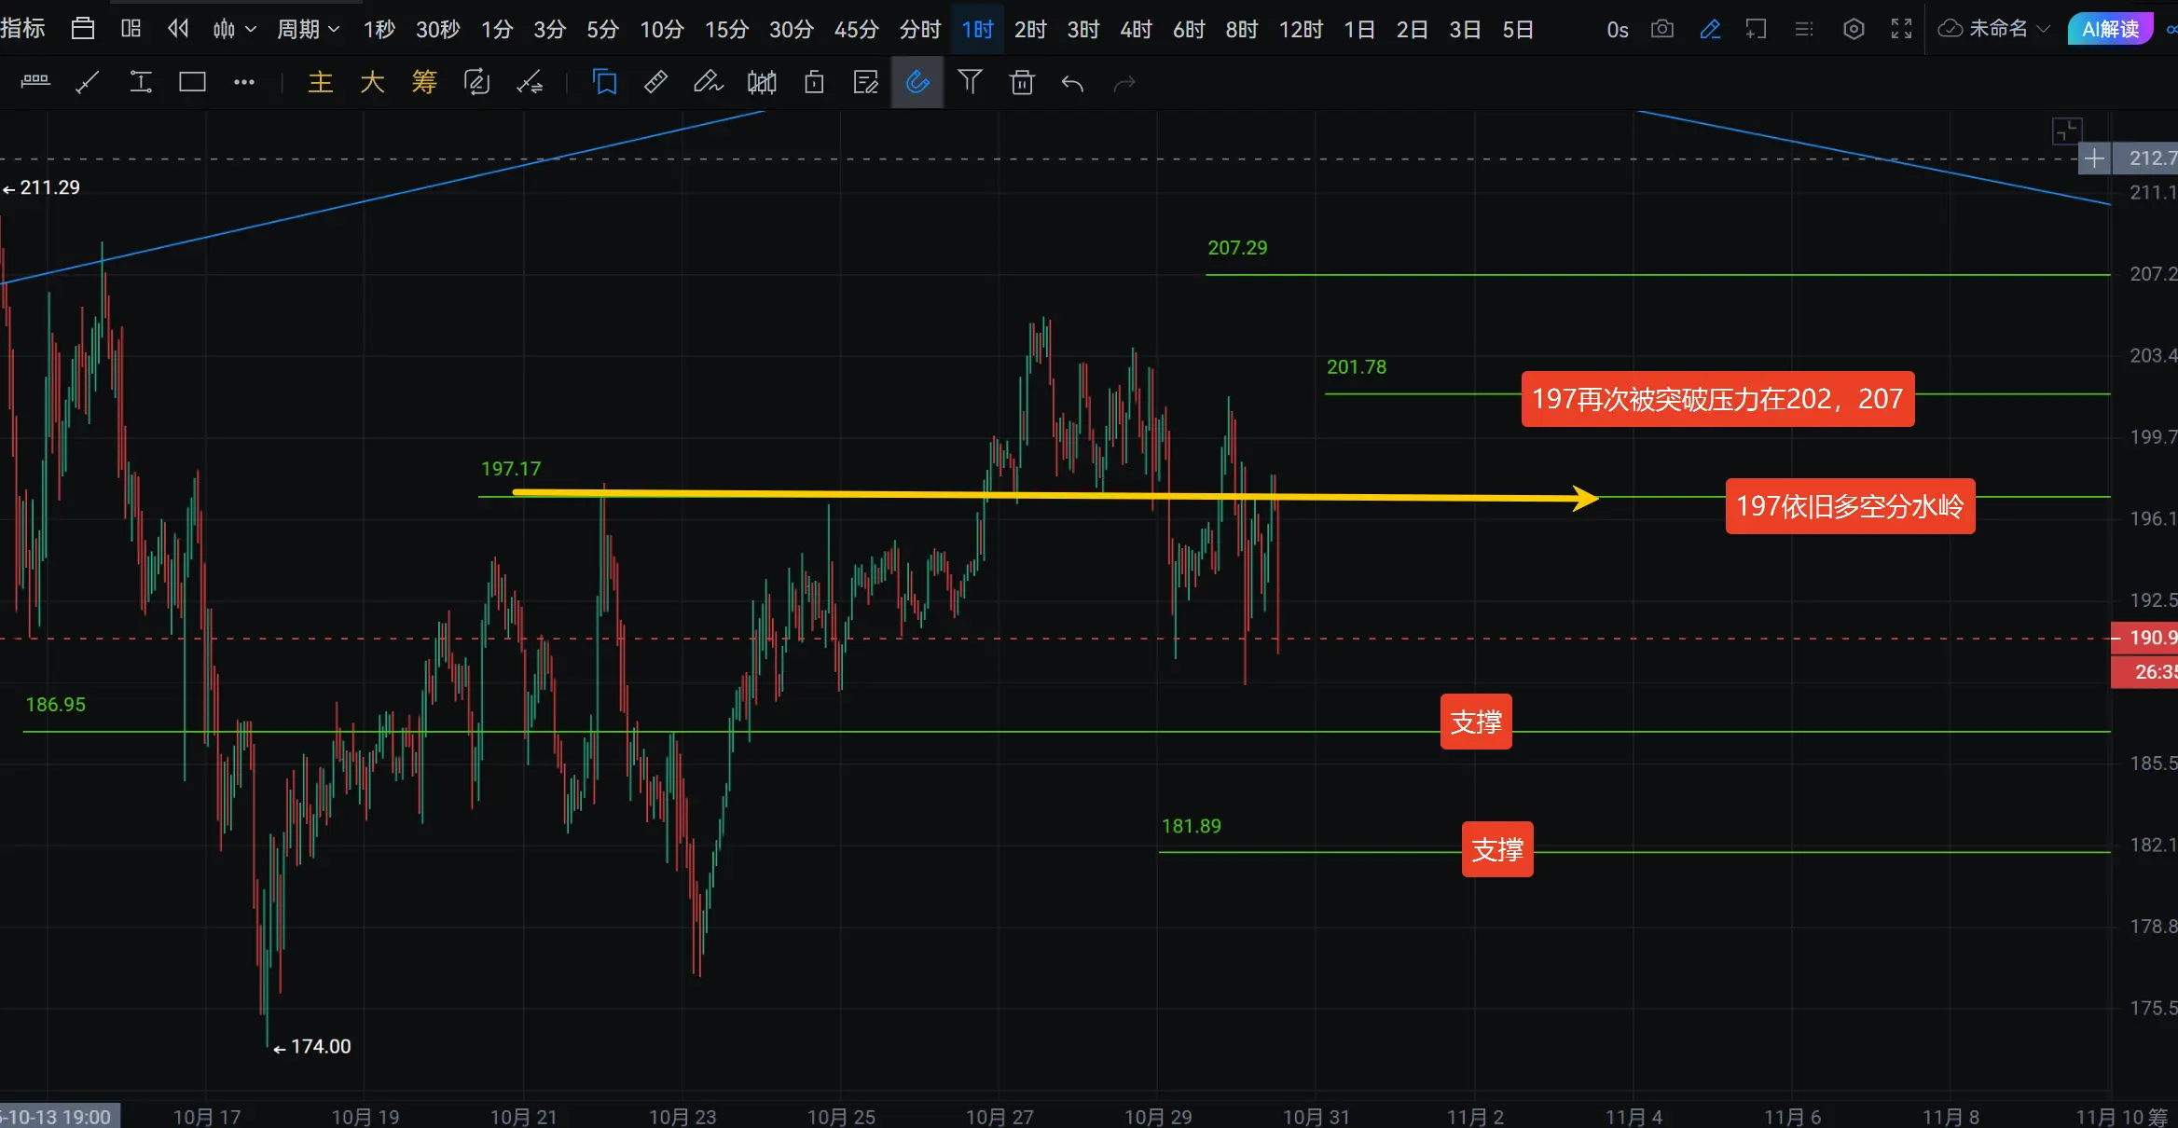Viewport: 2178px width, 1128px height.
Task: Click the plus button at 212.7 price
Action: (2093, 158)
